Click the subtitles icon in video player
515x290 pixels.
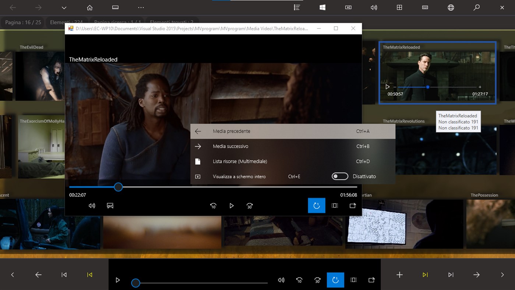click(x=110, y=206)
